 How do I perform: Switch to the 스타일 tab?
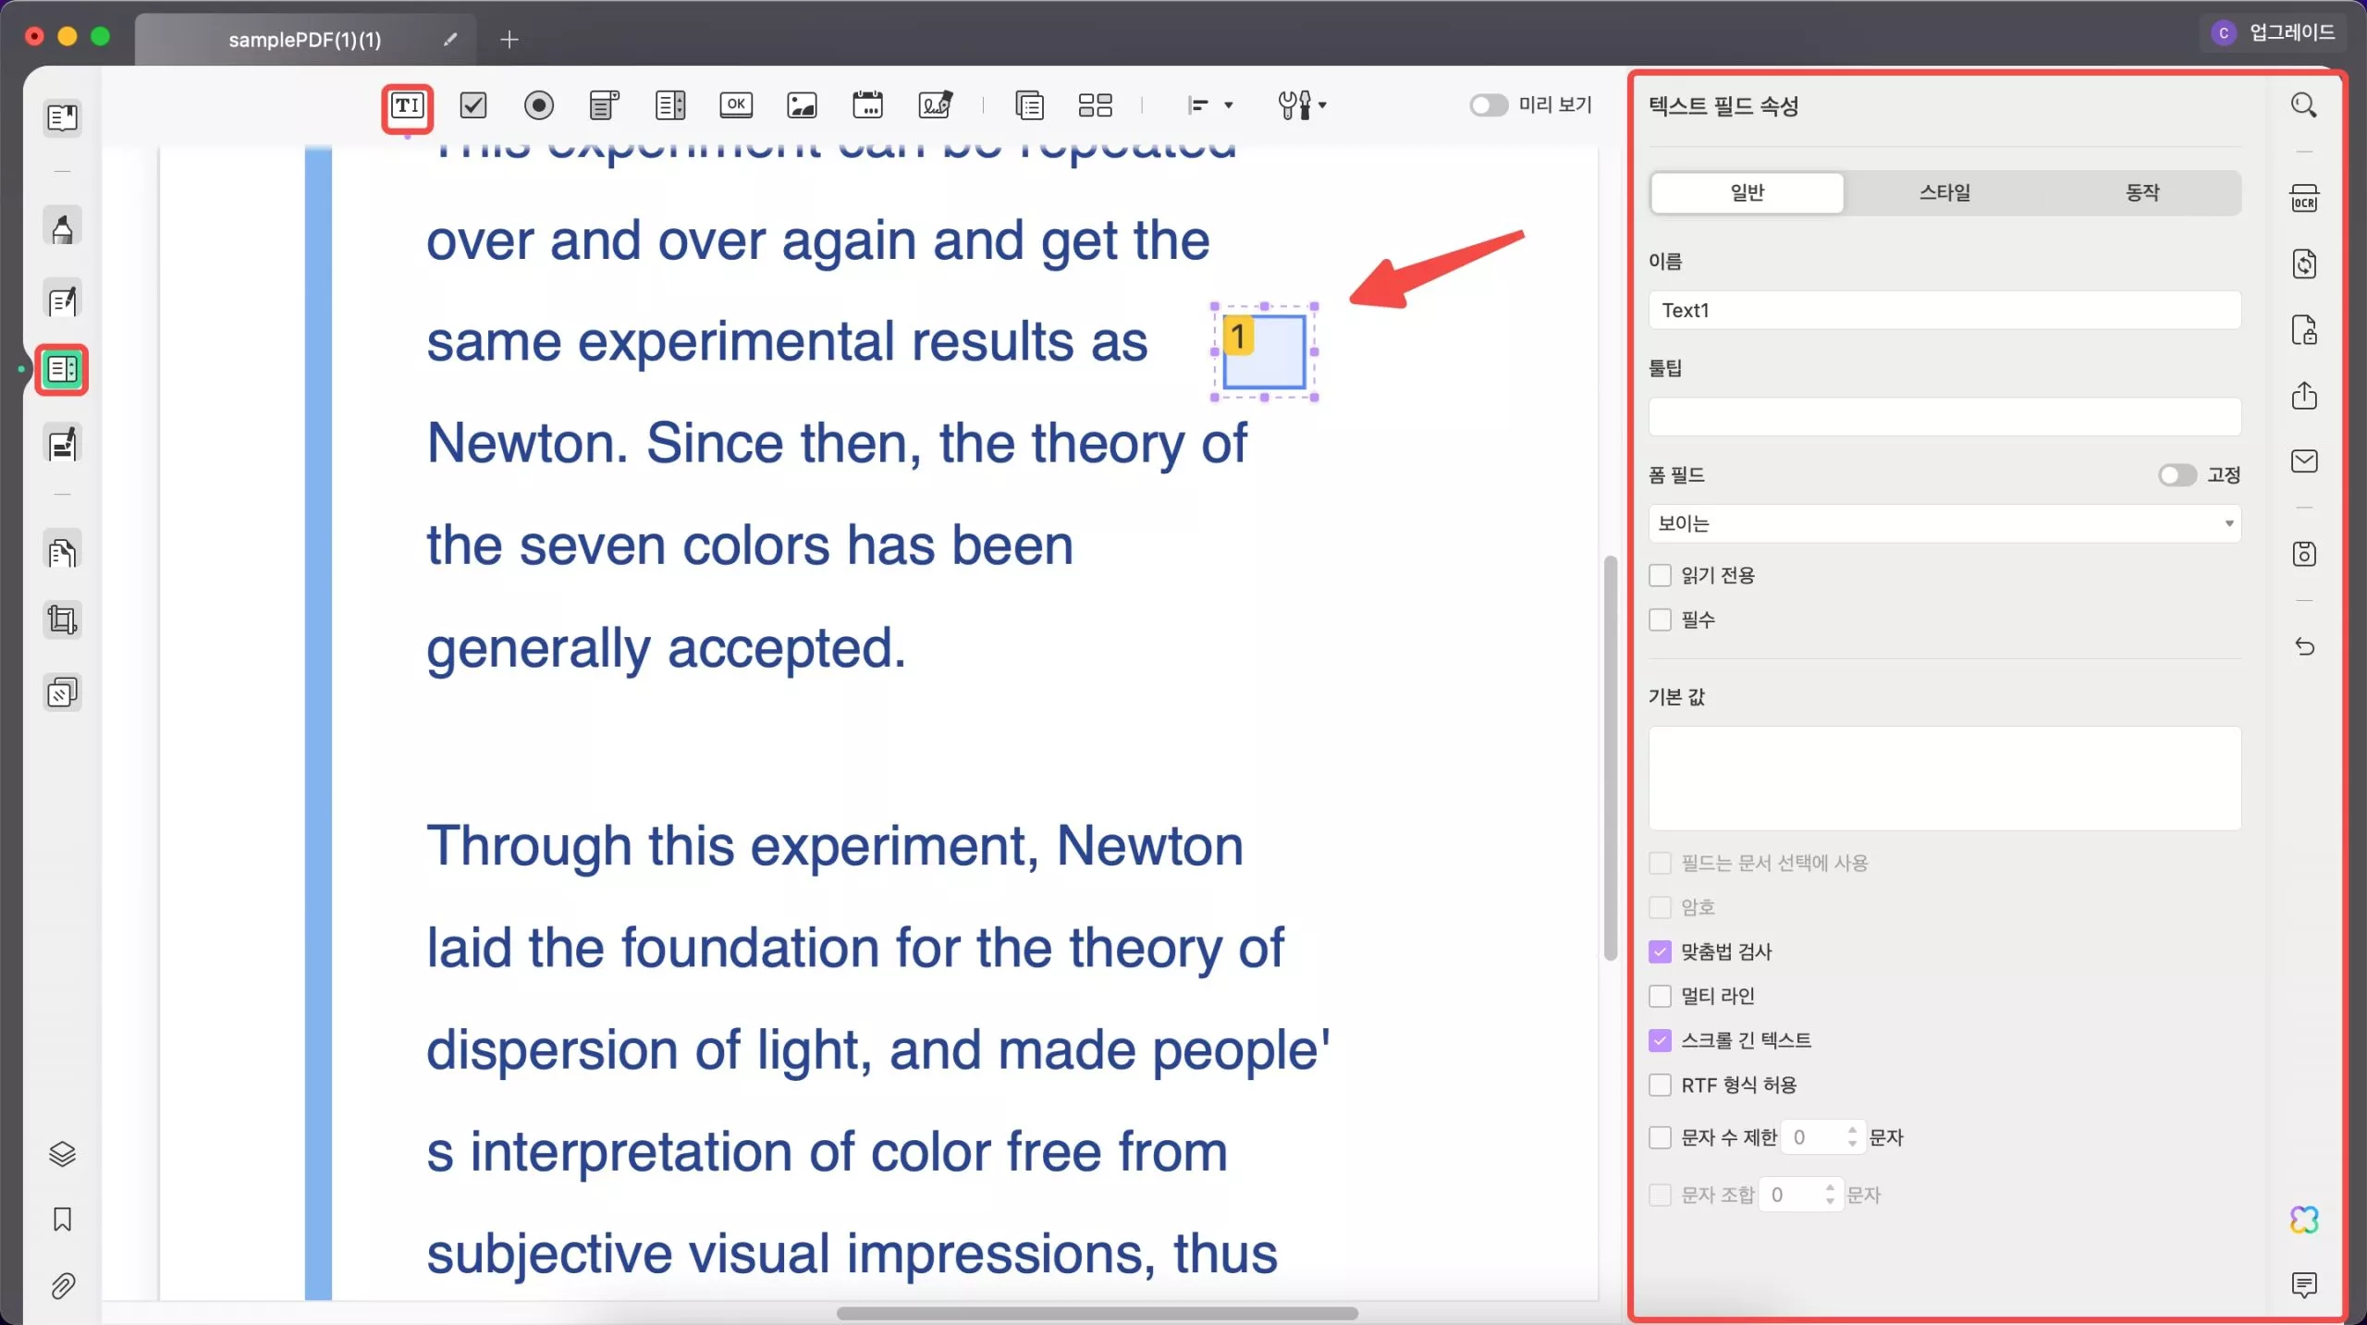[1944, 192]
